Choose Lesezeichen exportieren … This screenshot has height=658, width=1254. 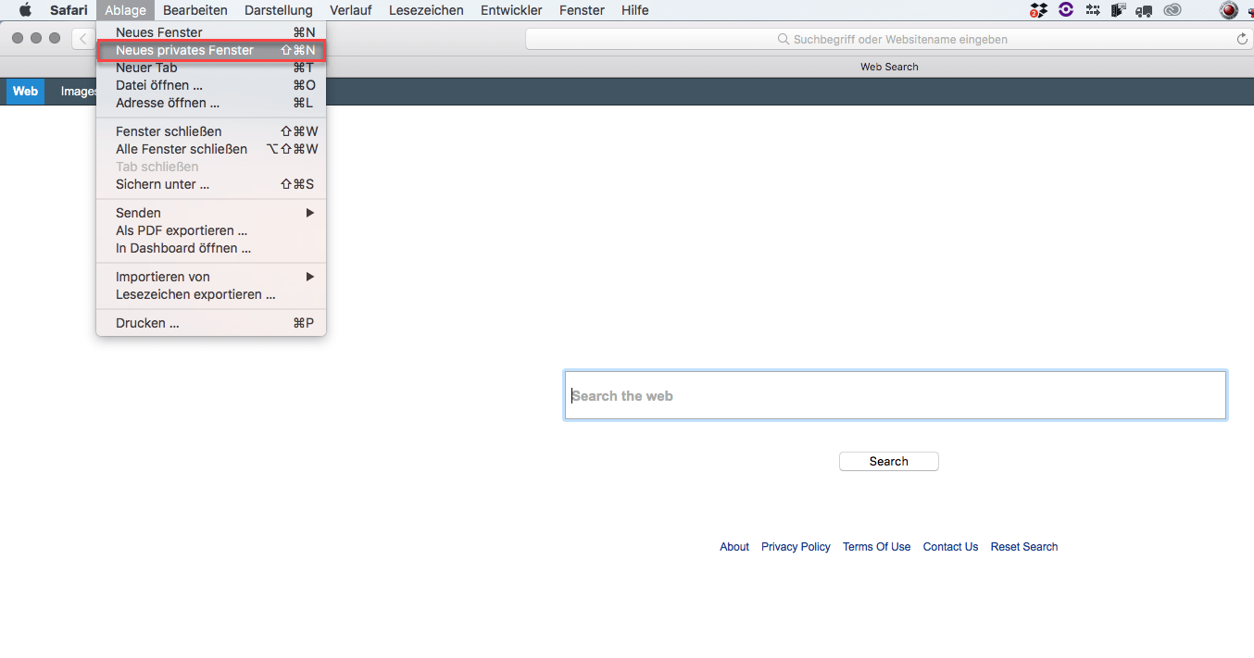(211, 294)
